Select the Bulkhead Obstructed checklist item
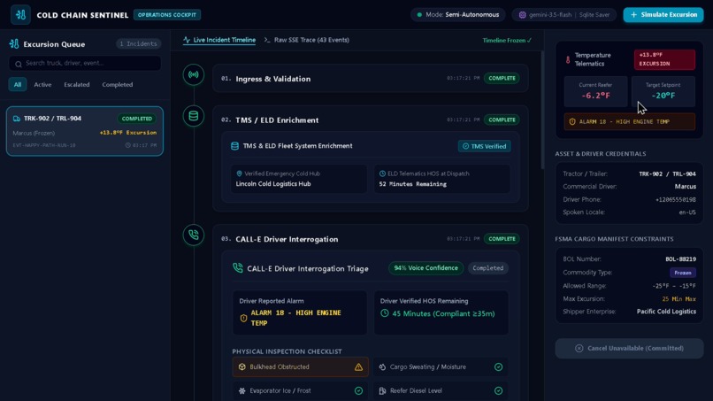Image resolution: width=713 pixels, height=401 pixels. click(301, 366)
